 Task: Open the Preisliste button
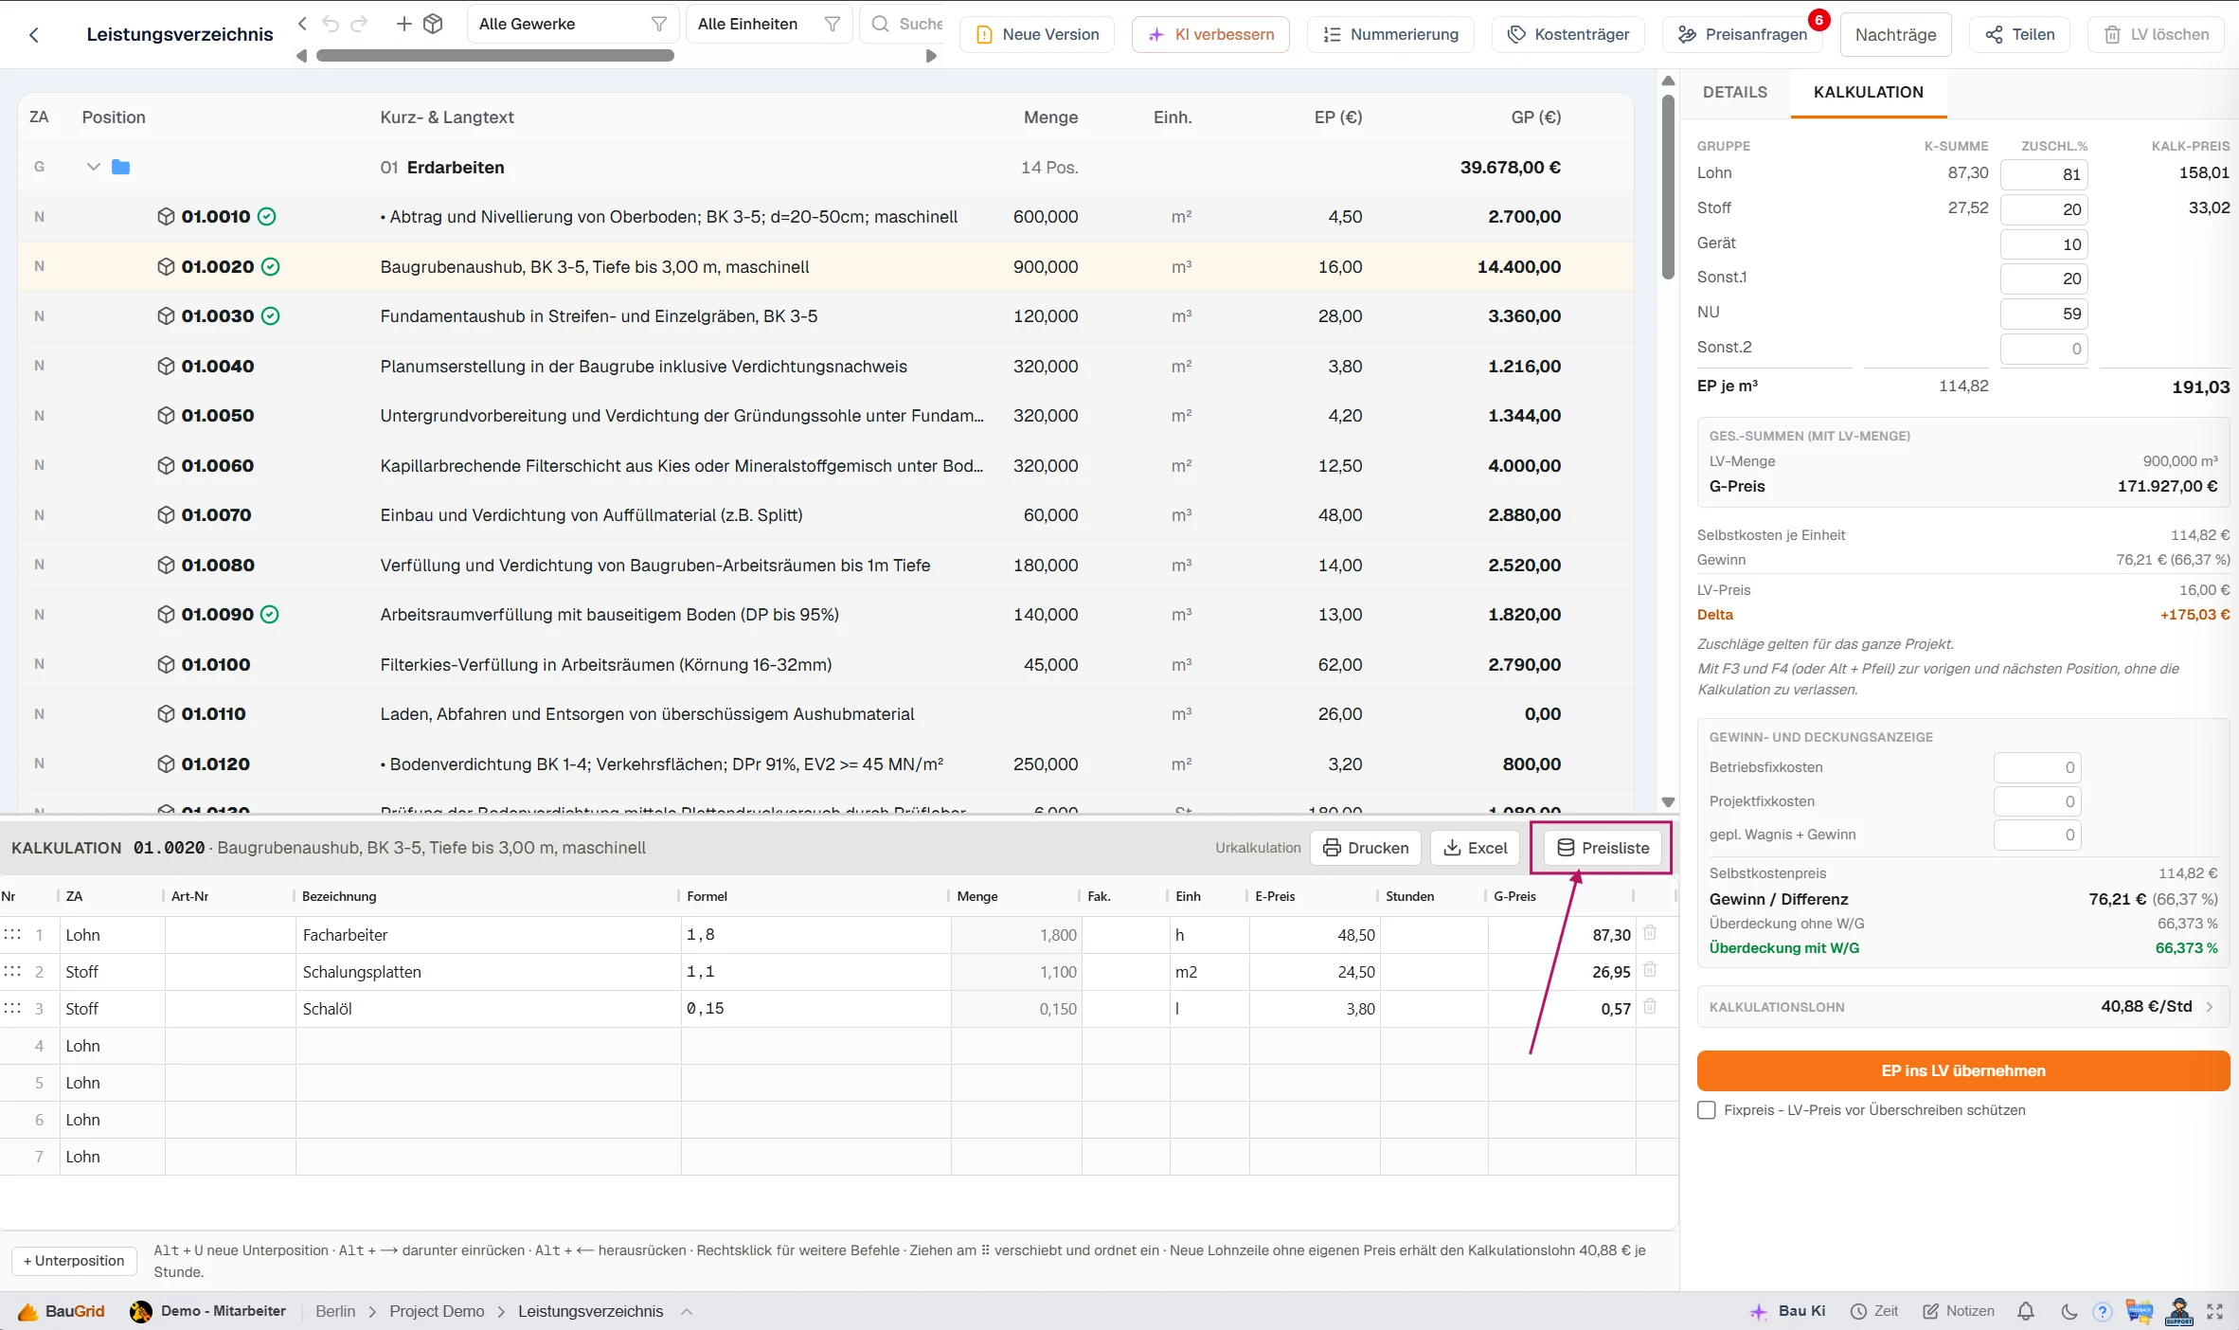pyautogui.click(x=1603, y=848)
